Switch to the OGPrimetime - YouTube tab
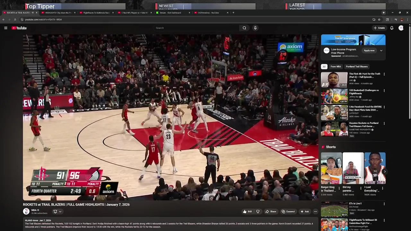Screen dimensions: 411x231 211,13
